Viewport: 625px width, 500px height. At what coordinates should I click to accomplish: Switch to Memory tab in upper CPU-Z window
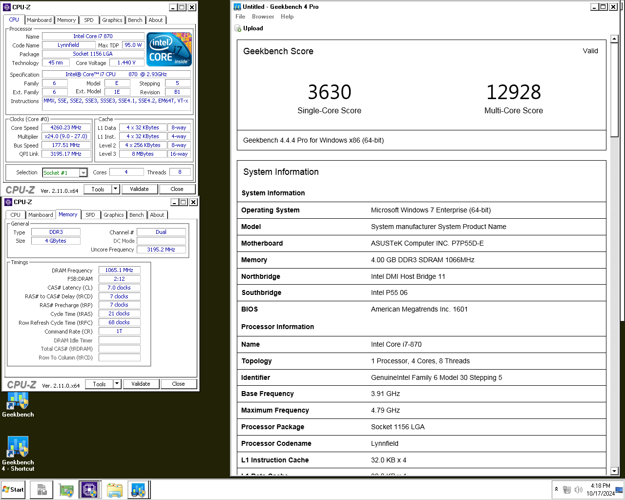pos(66,20)
